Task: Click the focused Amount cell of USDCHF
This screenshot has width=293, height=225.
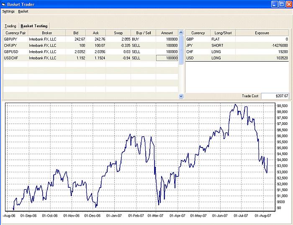Action: [167, 58]
